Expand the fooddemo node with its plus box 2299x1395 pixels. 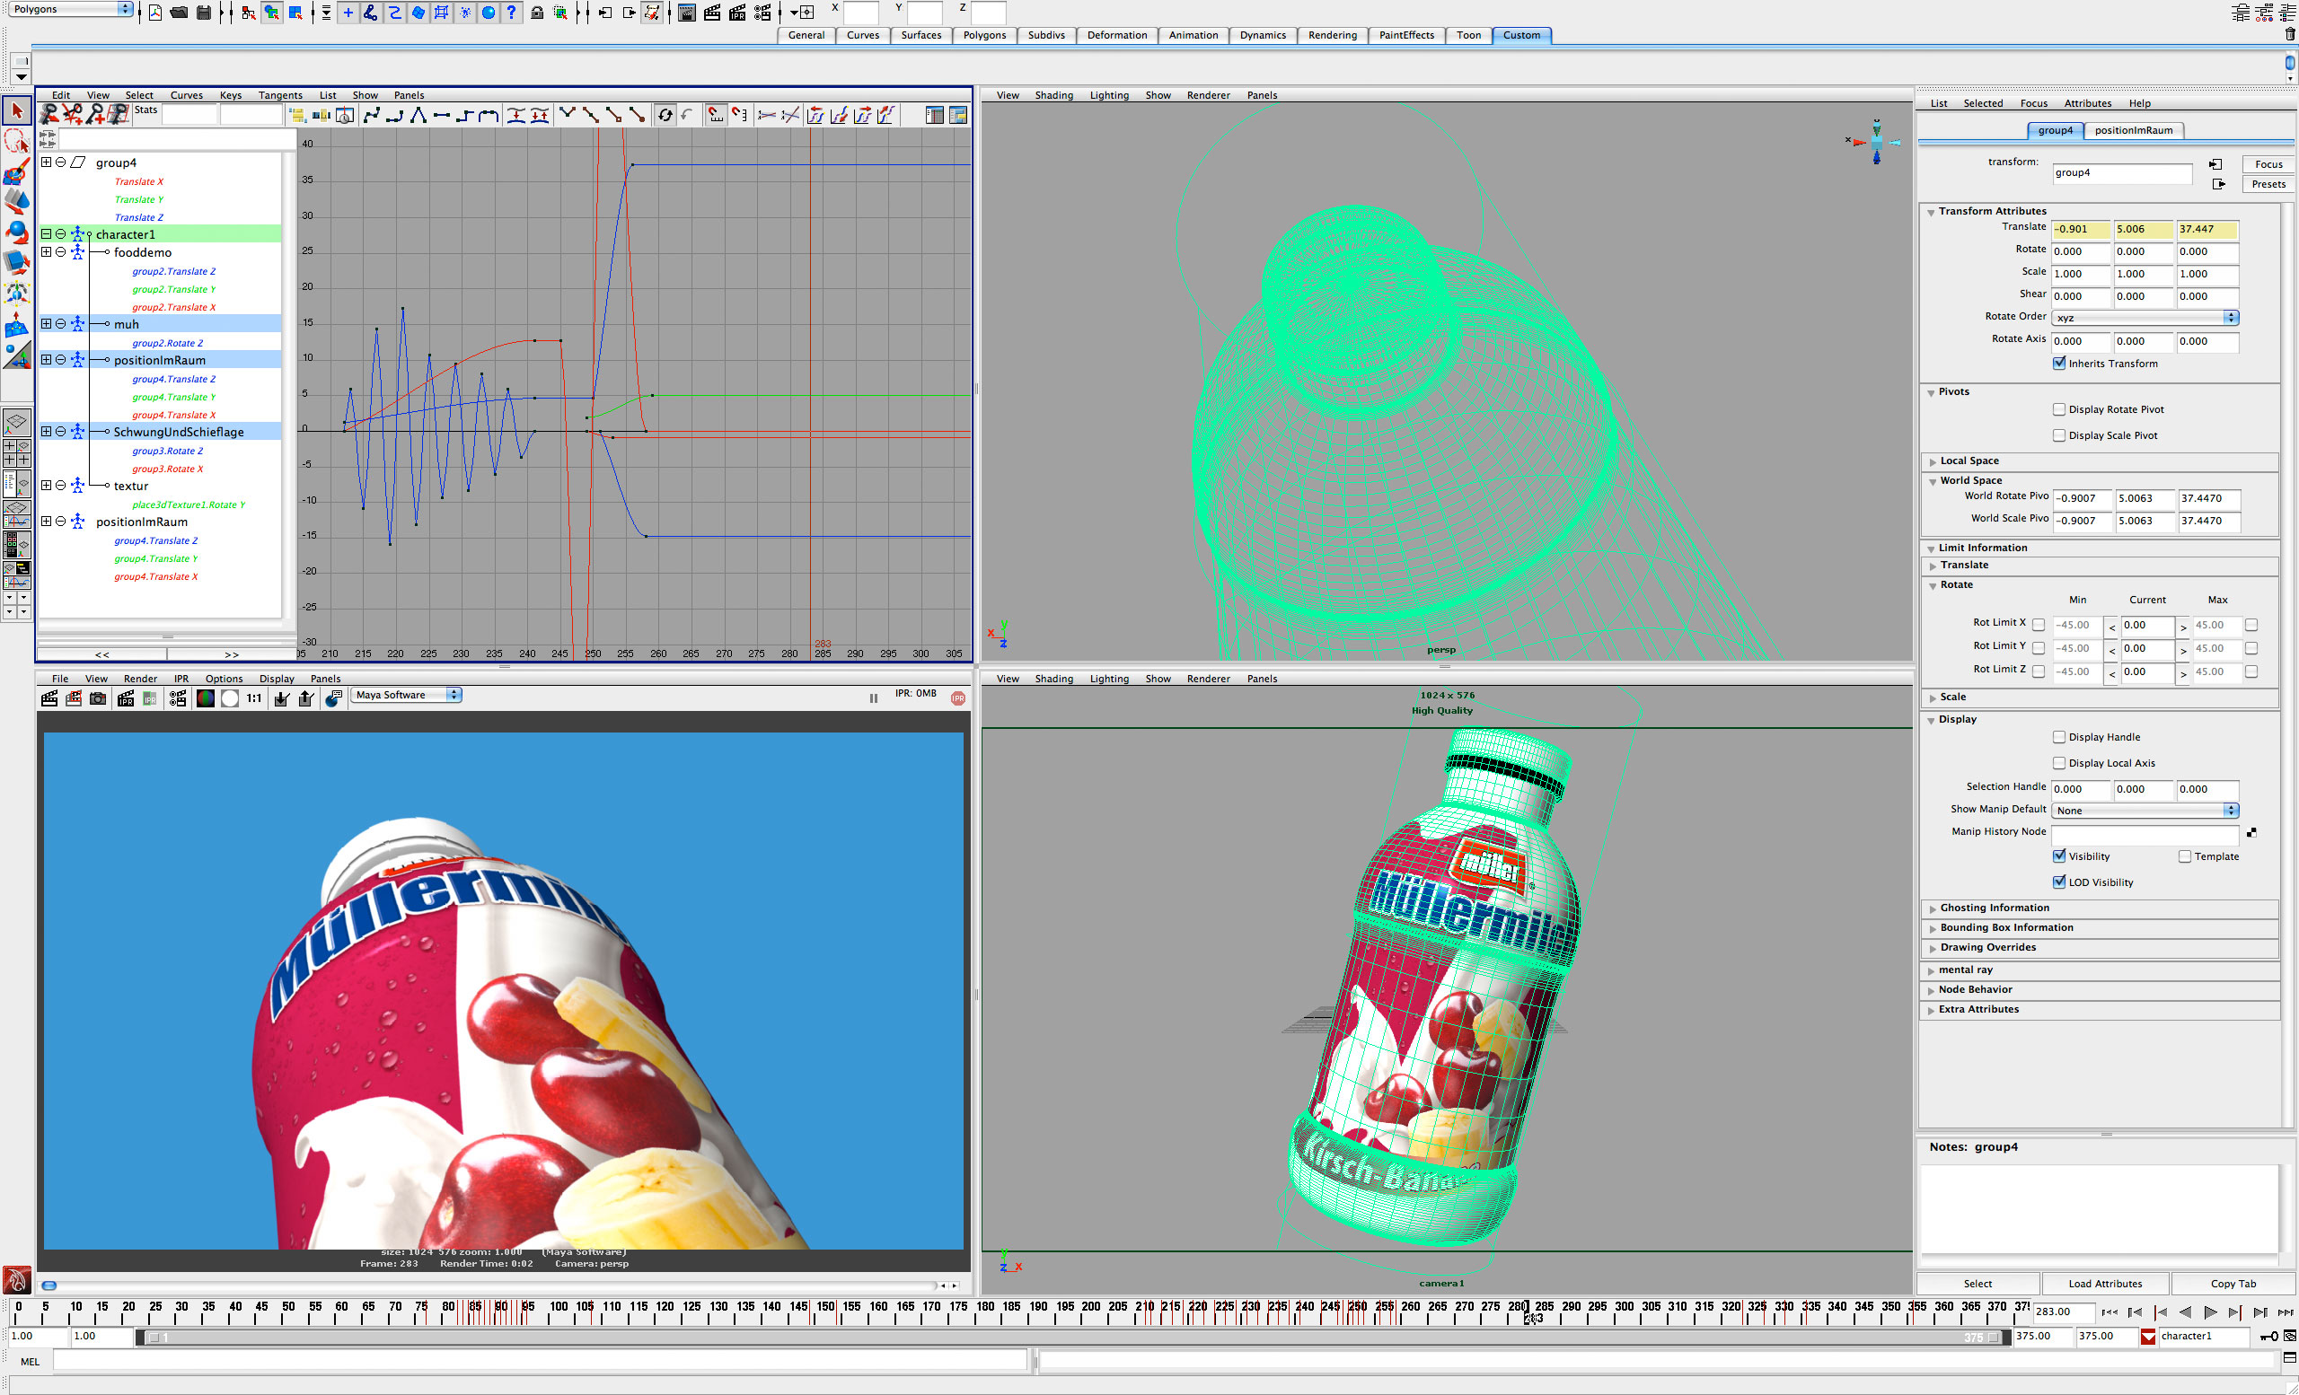tap(46, 251)
